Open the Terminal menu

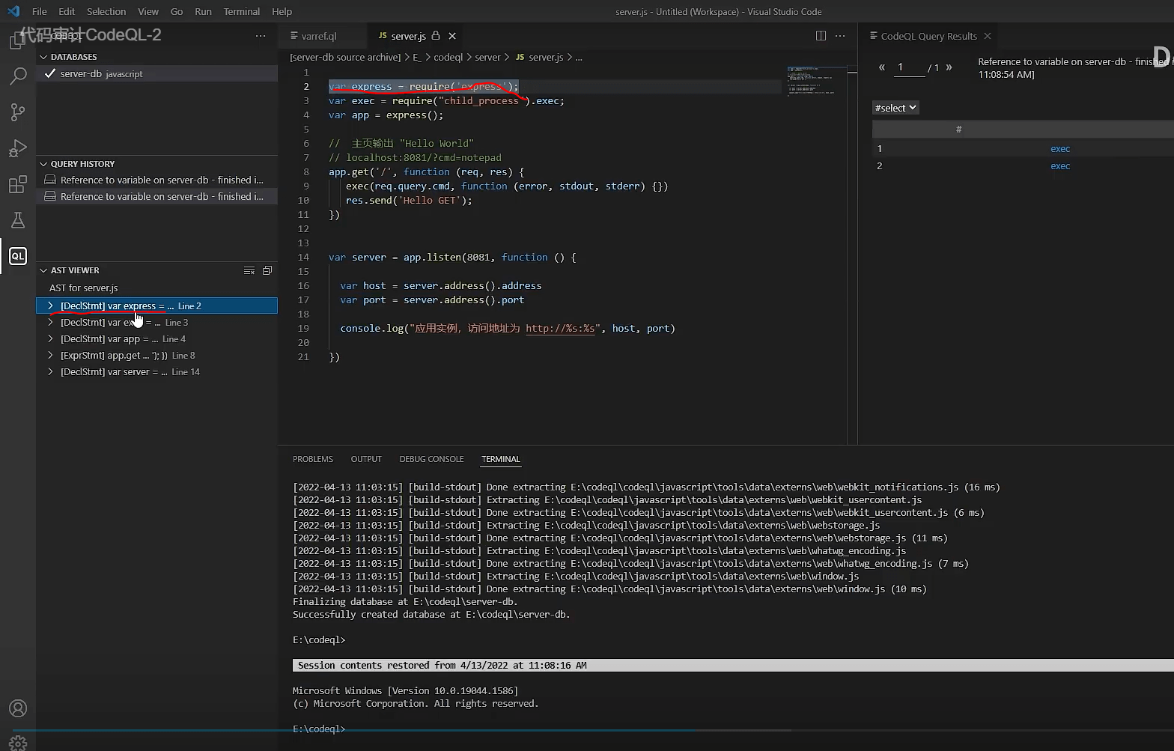coord(241,11)
